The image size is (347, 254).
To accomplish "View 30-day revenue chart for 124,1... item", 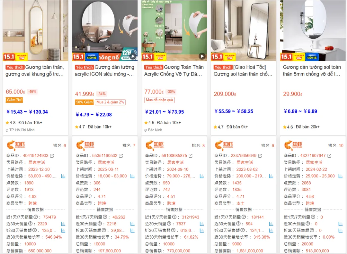I will click(271, 230).
